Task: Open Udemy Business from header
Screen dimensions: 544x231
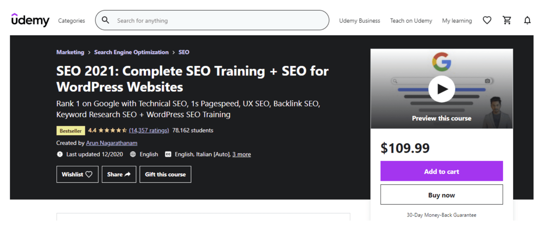Action: pyautogui.click(x=359, y=21)
